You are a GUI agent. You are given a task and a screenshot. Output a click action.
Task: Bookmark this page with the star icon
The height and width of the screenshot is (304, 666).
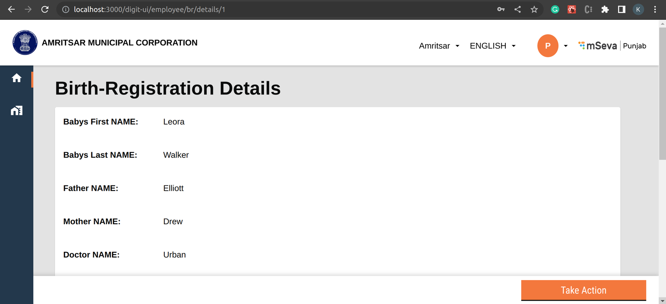click(x=534, y=9)
